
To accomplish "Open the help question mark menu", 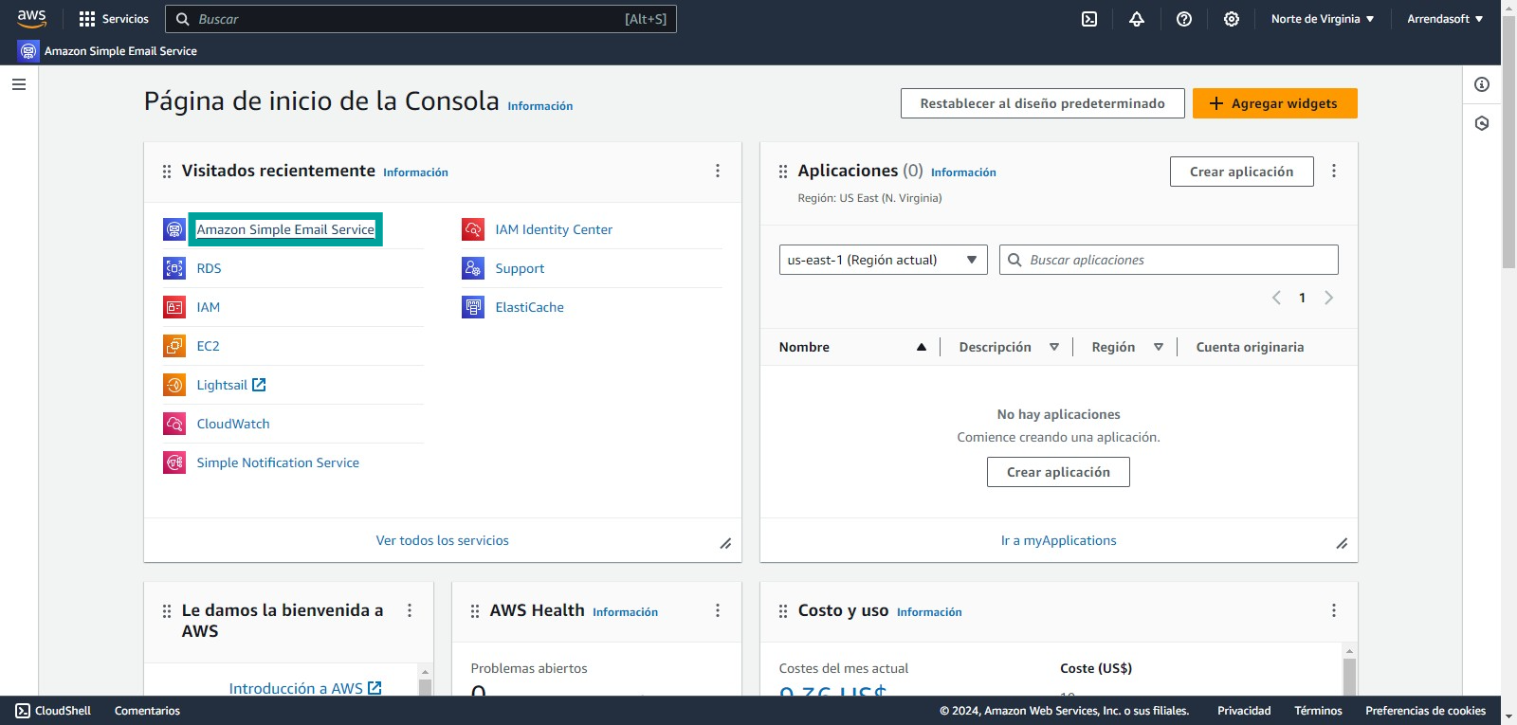I will click(x=1184, y=19).
